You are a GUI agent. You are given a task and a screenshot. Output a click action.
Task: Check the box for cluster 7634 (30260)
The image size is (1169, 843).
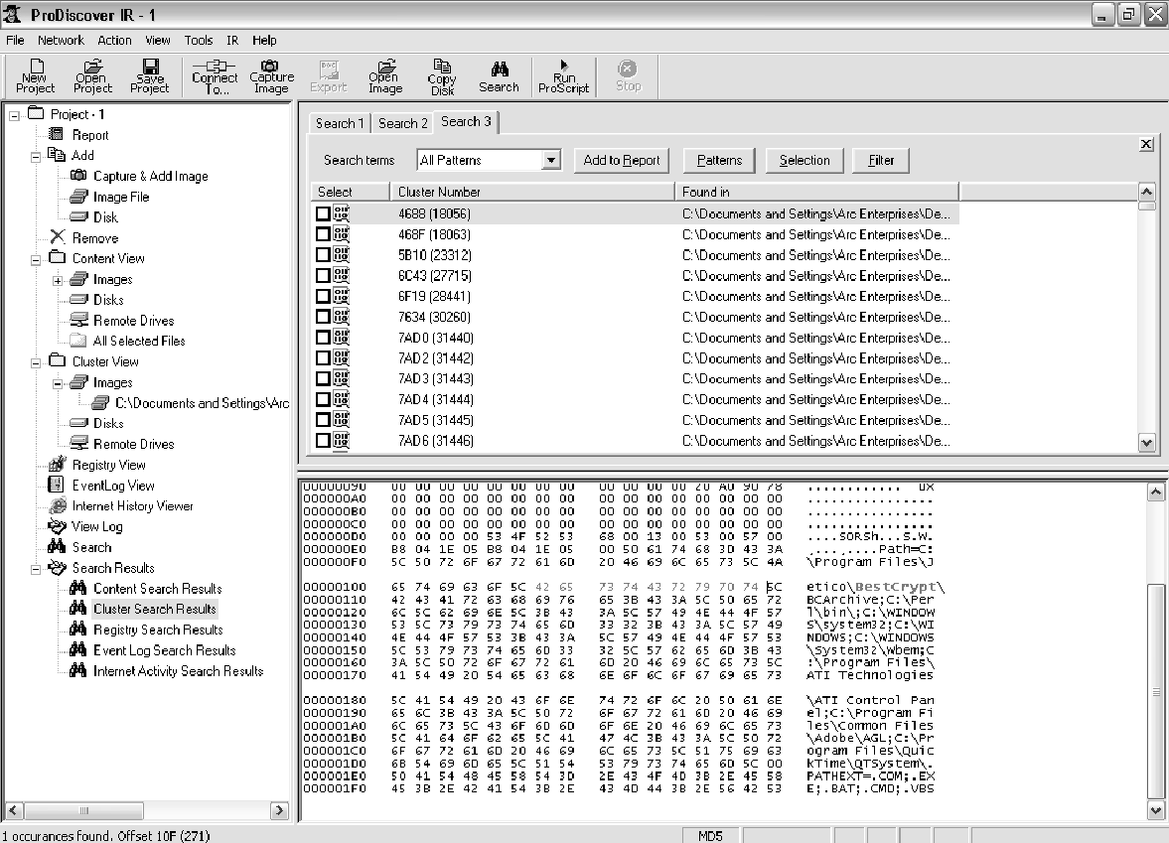tap(323, 317)
